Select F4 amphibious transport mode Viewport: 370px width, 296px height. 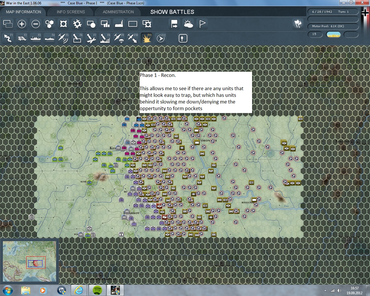(49, 38)
